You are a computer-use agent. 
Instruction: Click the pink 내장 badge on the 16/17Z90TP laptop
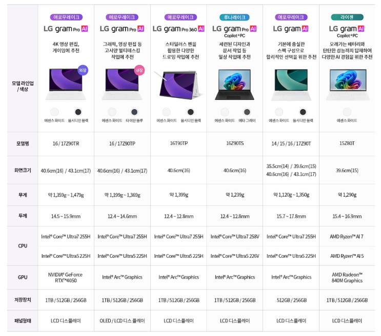[x=139, y=70]
